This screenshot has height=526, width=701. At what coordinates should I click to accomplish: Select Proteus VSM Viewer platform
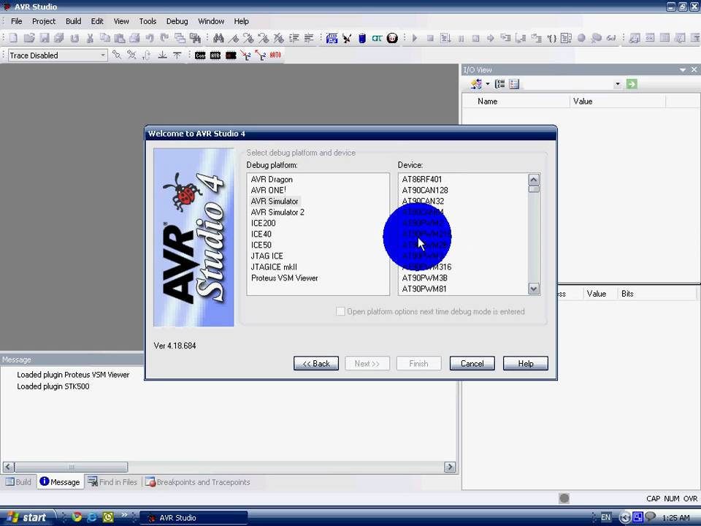coord(284,278)
